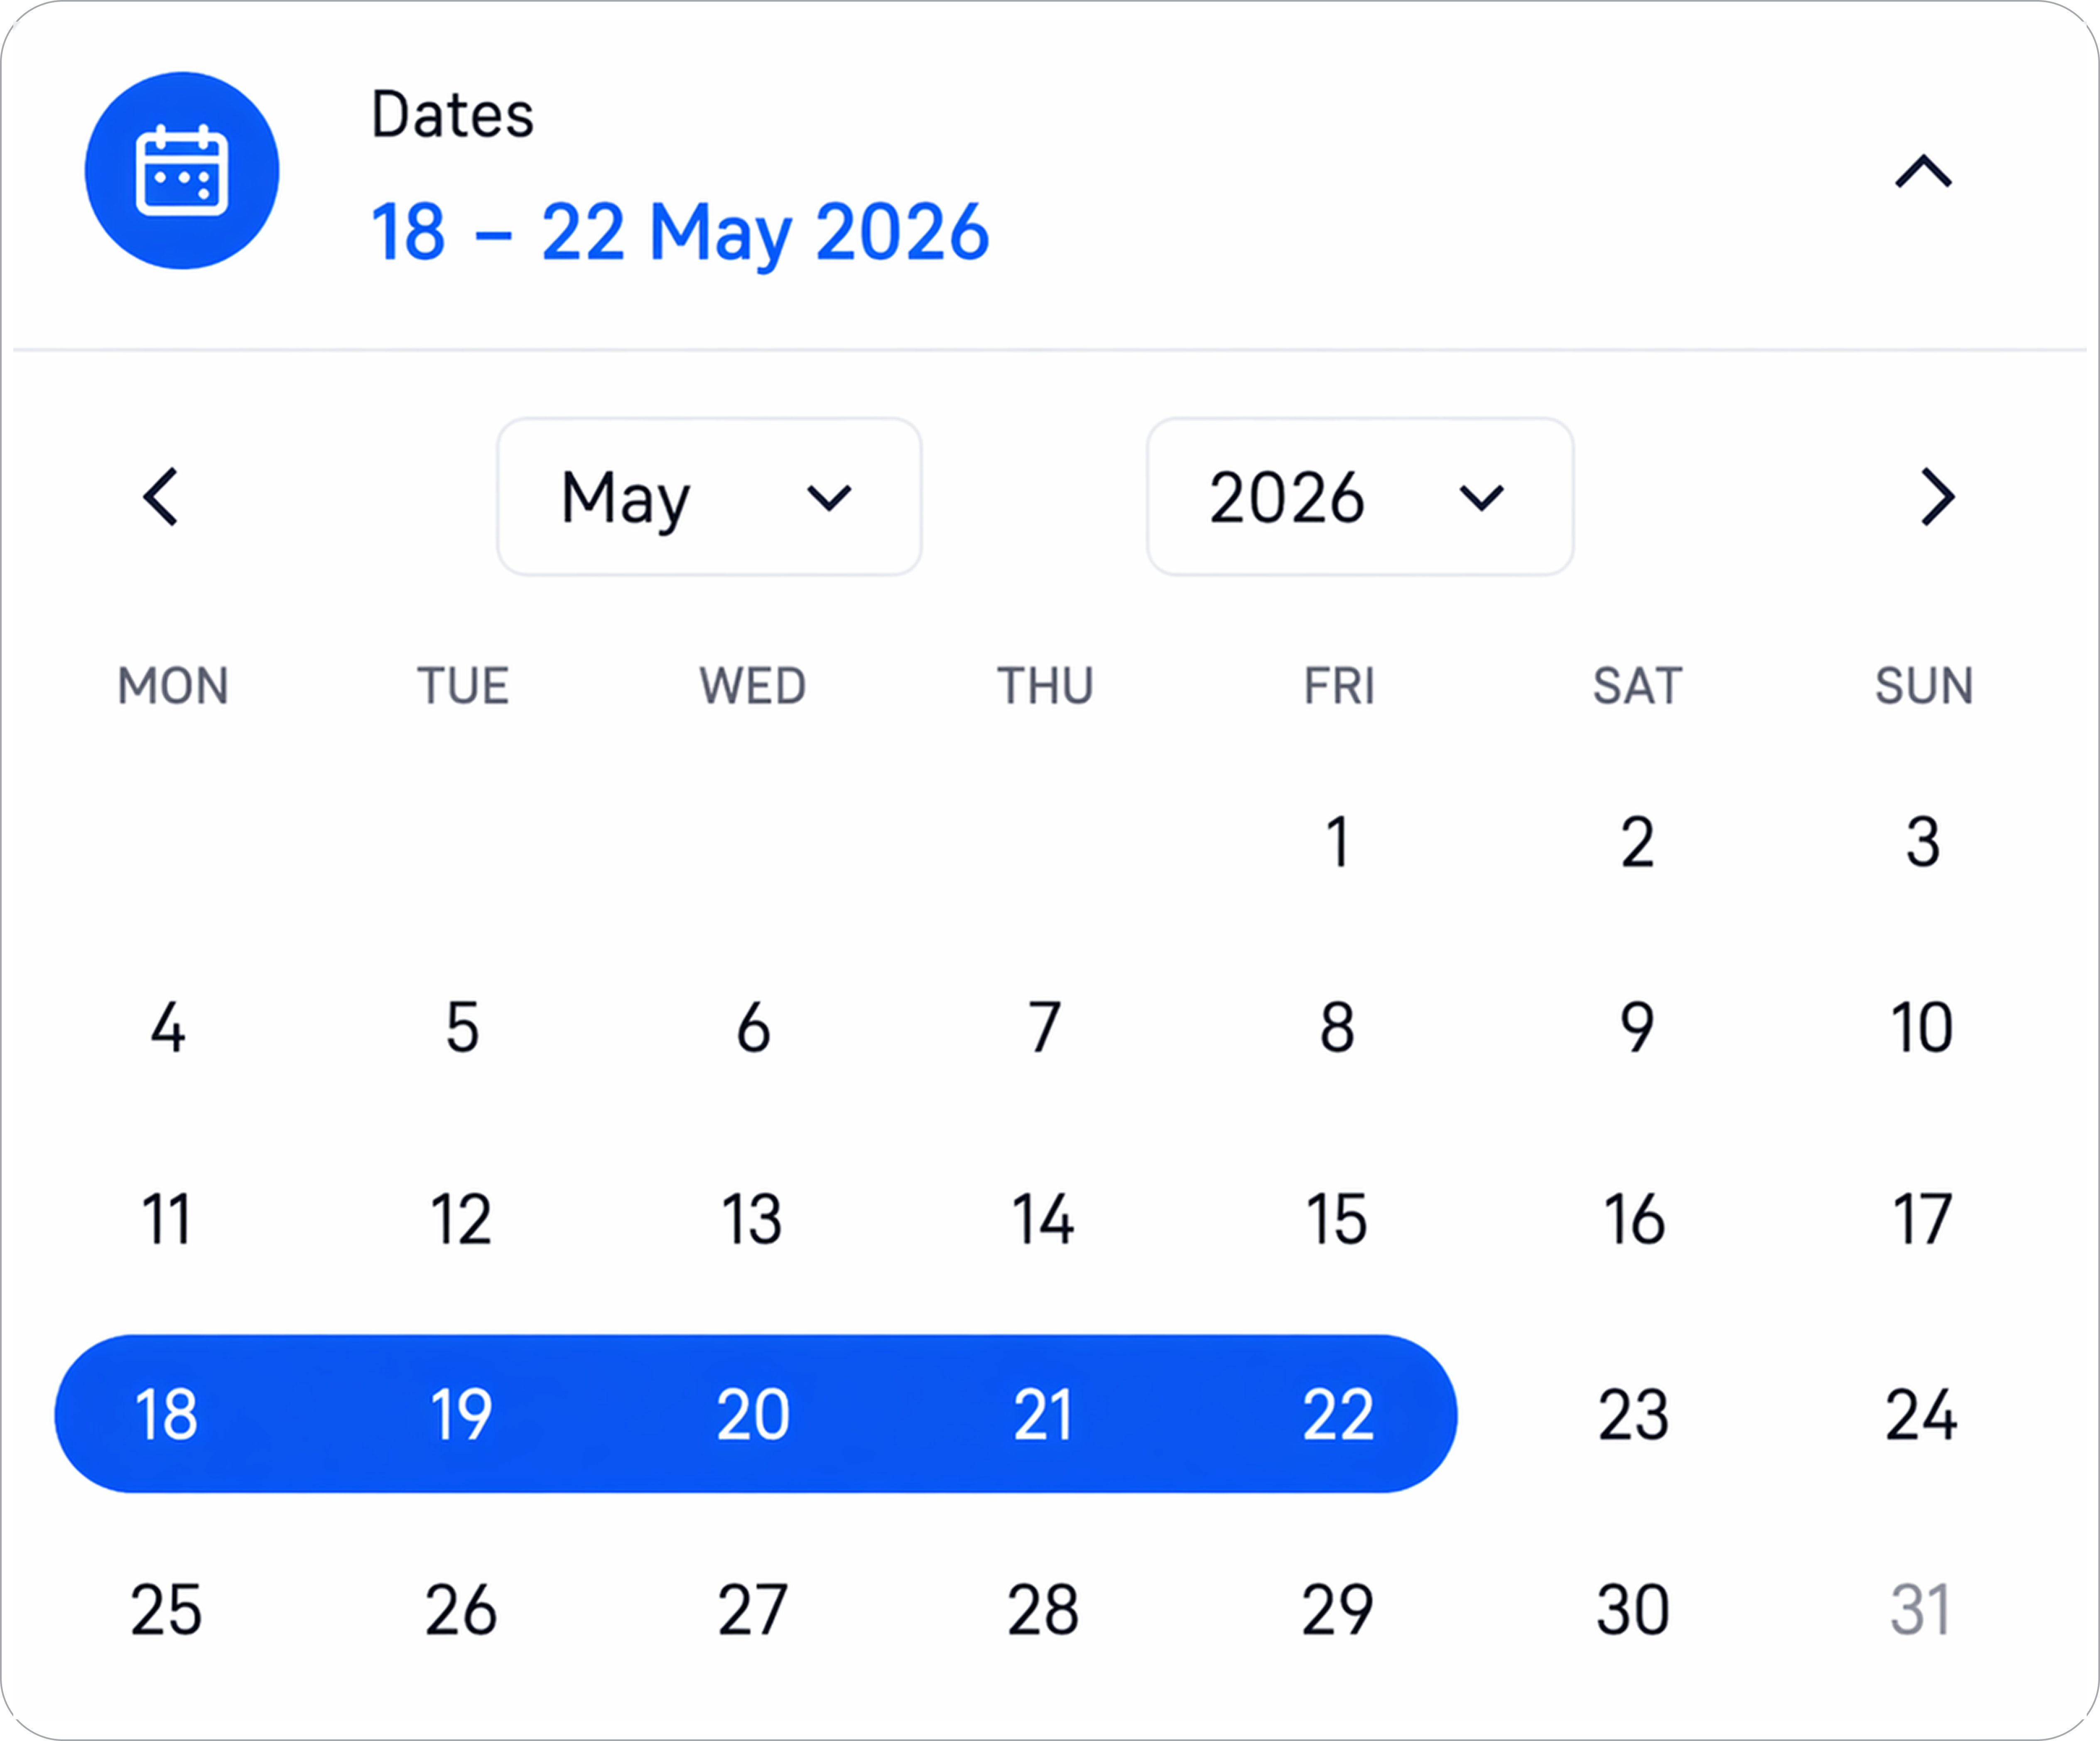Go to the previous month with the left arrow

click(161, 497)
